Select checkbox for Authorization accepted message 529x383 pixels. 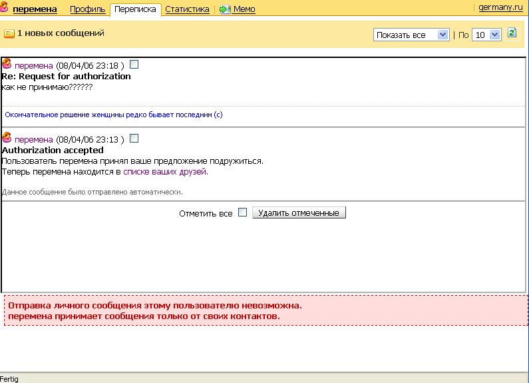[x=134, y=139]
